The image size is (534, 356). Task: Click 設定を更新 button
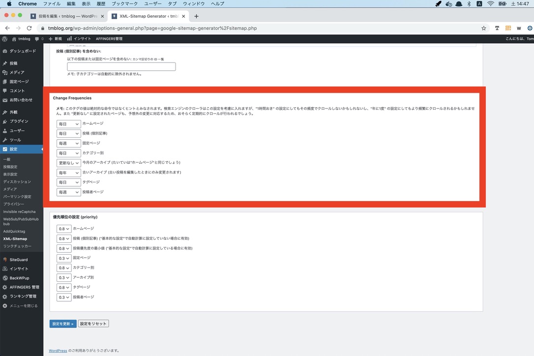coord(62,324)
